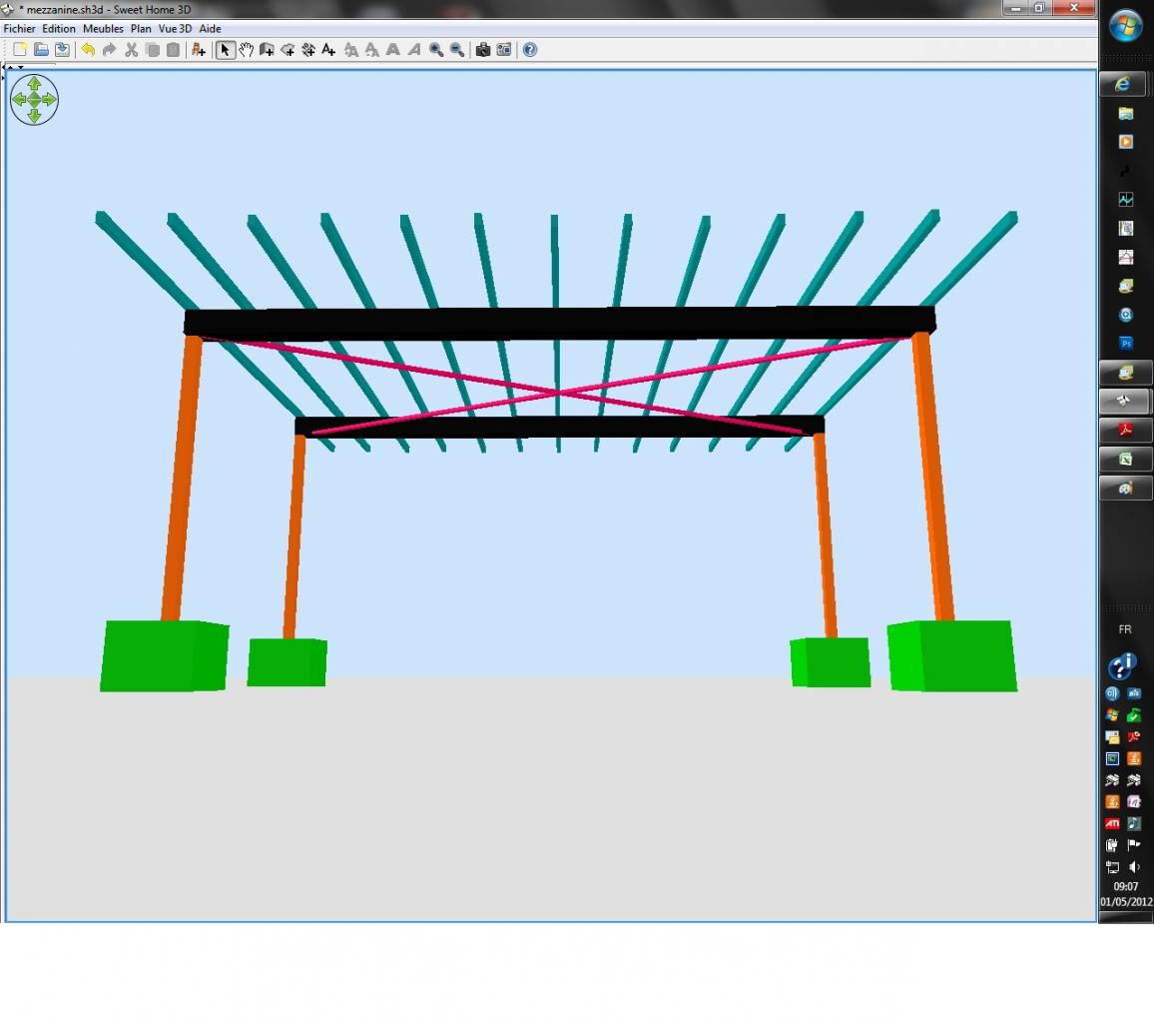This screenshot has width=1154, height=1023.
Task: Open the Vue 3D menu
Action: click(175, 29)
